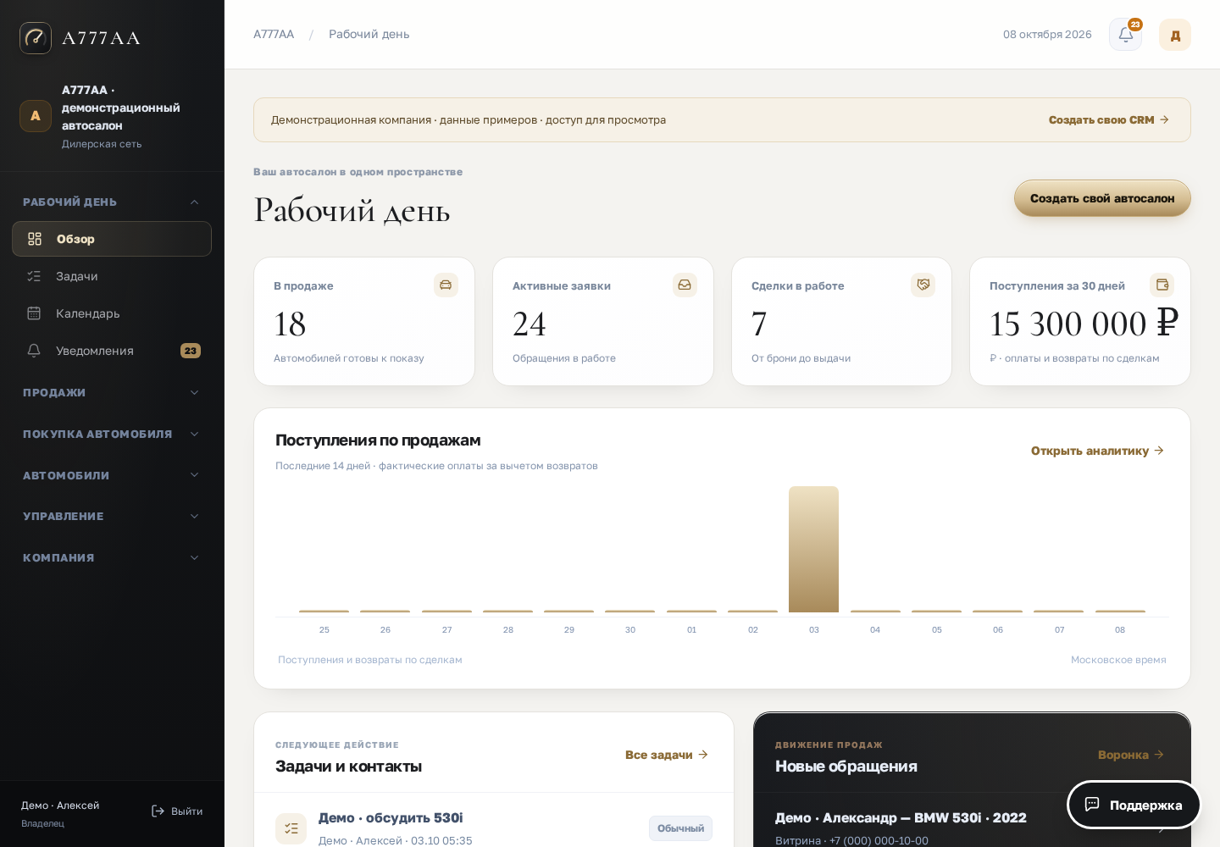Image resolution: width=1220 pixels, height=847 pixels.
Task: Open the task Демо · обсудить 530i
Action: [391, 818]
